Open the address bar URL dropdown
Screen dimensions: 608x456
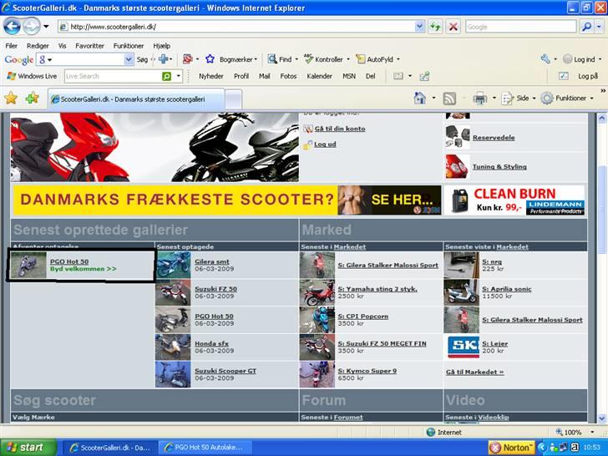pos(419,27)
